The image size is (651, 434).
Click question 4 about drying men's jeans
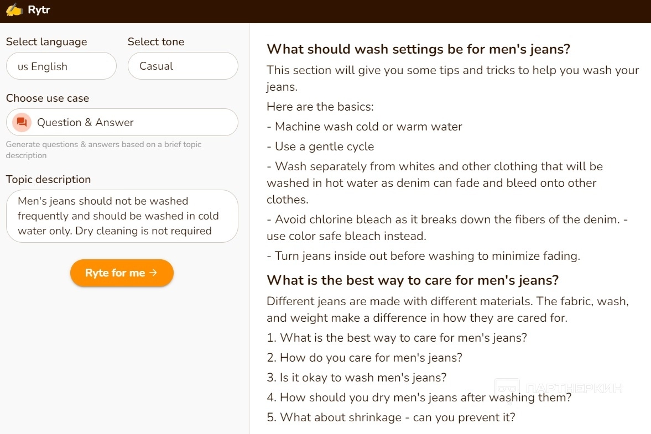[x=425, y=398]
